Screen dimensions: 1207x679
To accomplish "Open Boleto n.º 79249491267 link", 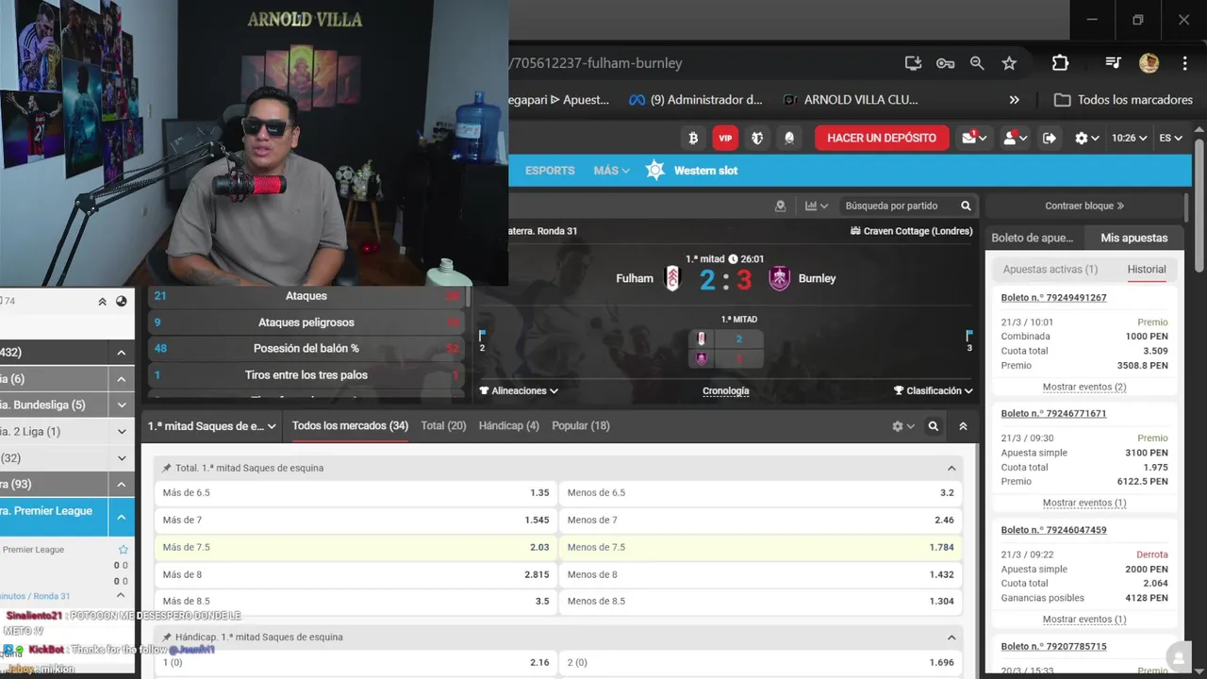I will coord(1054,297).
